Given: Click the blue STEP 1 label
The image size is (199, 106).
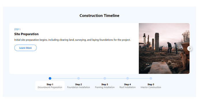Looking at the screenshot, I should point(17,29).
